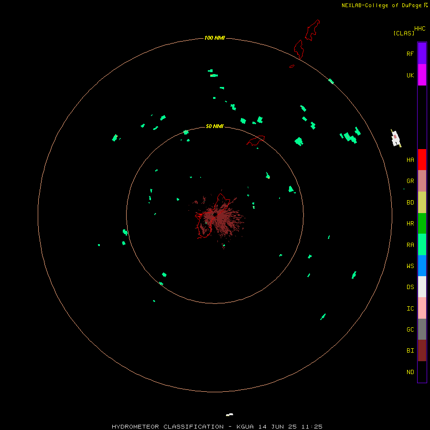Click the "RF" legend label
430x430 pixels.
pos(410,54)
